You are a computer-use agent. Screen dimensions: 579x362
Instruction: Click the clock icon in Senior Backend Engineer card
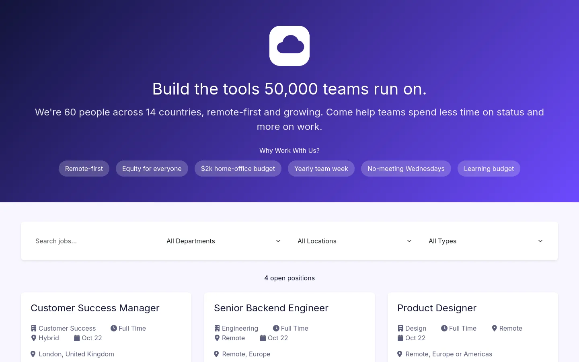(276, 328)
